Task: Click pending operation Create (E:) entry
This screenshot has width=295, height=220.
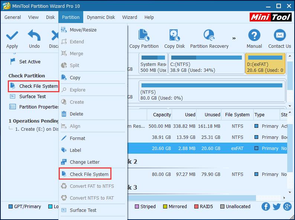Action: [x=37, y=129]
